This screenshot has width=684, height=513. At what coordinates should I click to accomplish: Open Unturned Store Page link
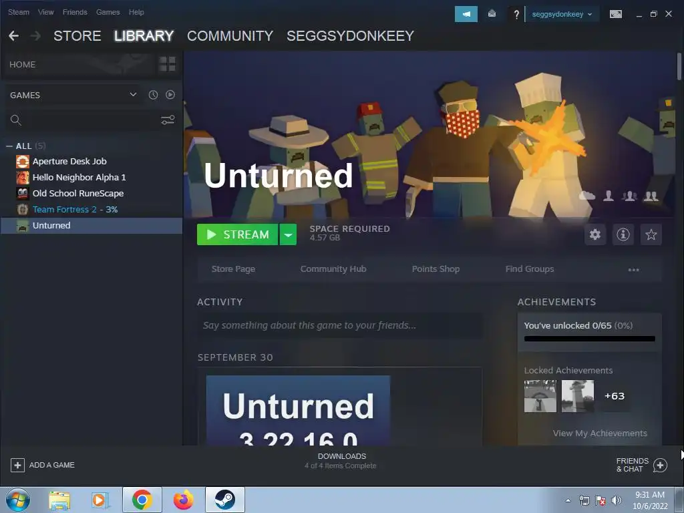233,269
